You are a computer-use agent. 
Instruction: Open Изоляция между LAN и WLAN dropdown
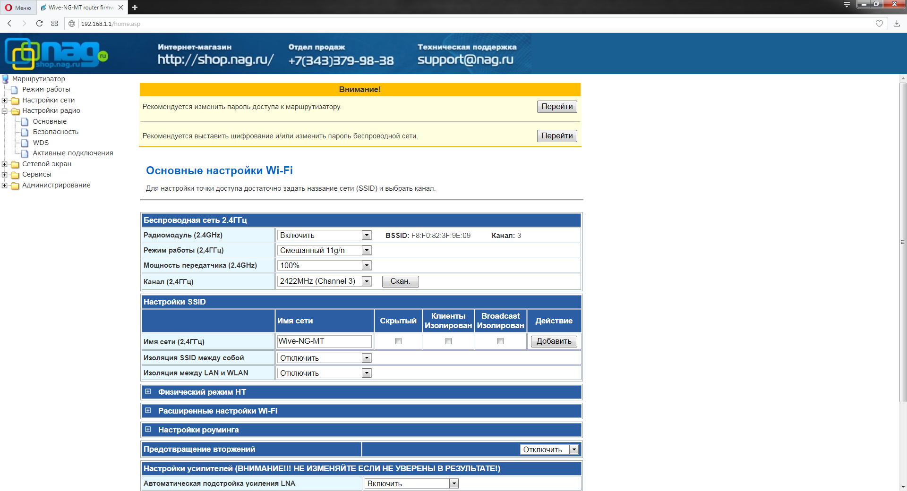tap(324, 373)
